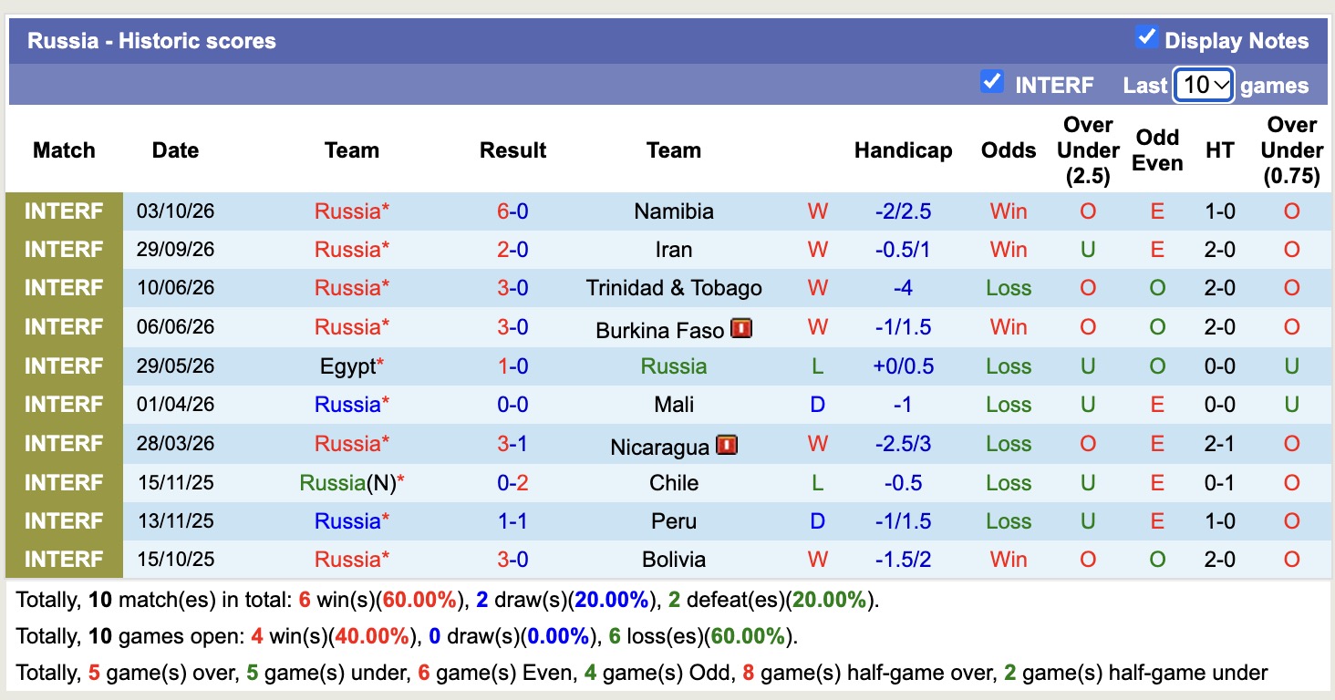Toggle the INTERF filter checkbox
The image size is (1335, 700).
(x=992, y=82)
